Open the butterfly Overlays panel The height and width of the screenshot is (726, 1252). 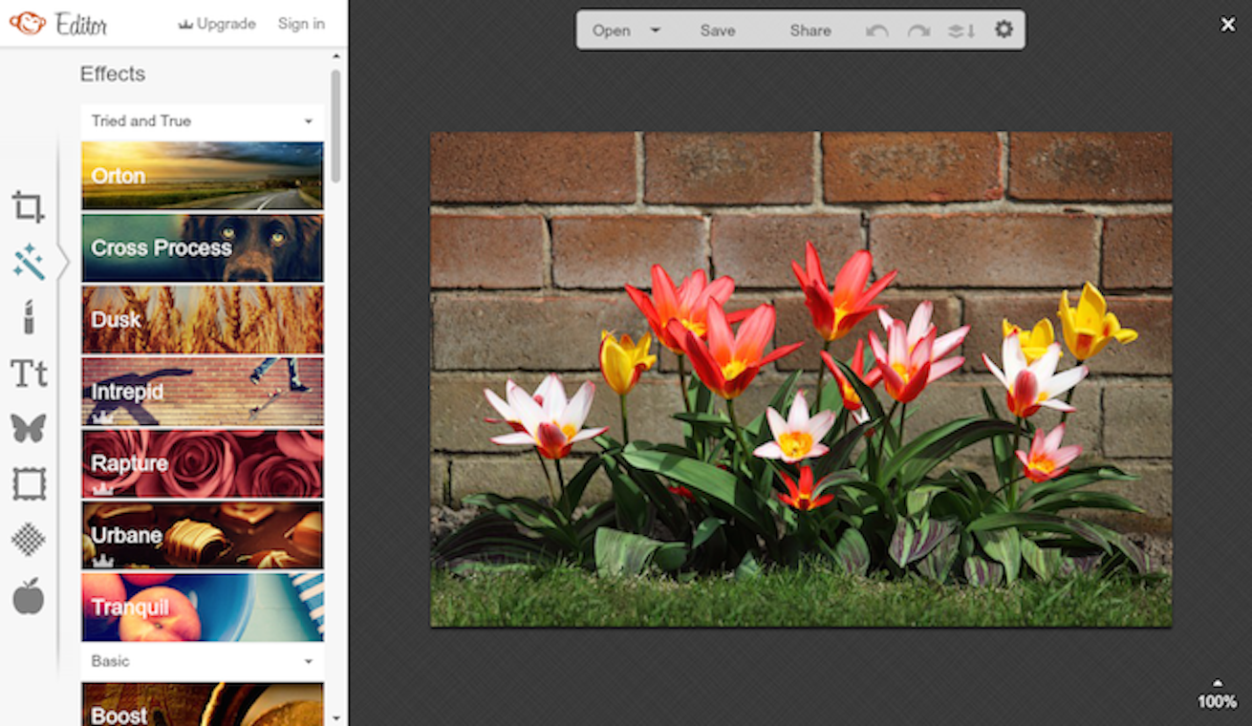[29, 427]
